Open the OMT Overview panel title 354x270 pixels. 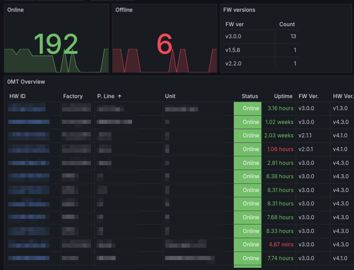pos(26,82)
